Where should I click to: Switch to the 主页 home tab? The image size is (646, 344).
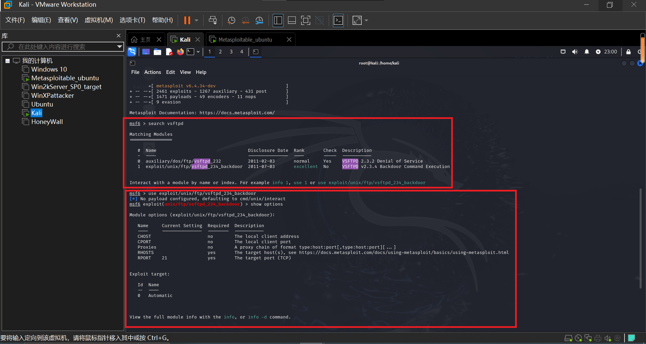click(141, 40)
